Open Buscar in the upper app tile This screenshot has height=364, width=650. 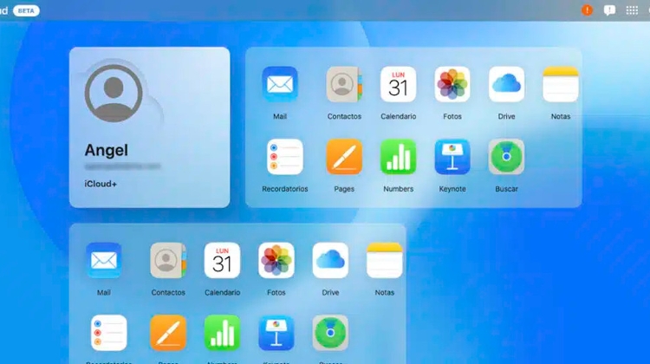506,157
